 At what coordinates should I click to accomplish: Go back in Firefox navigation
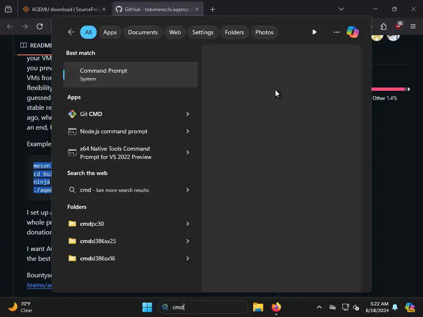10,26
